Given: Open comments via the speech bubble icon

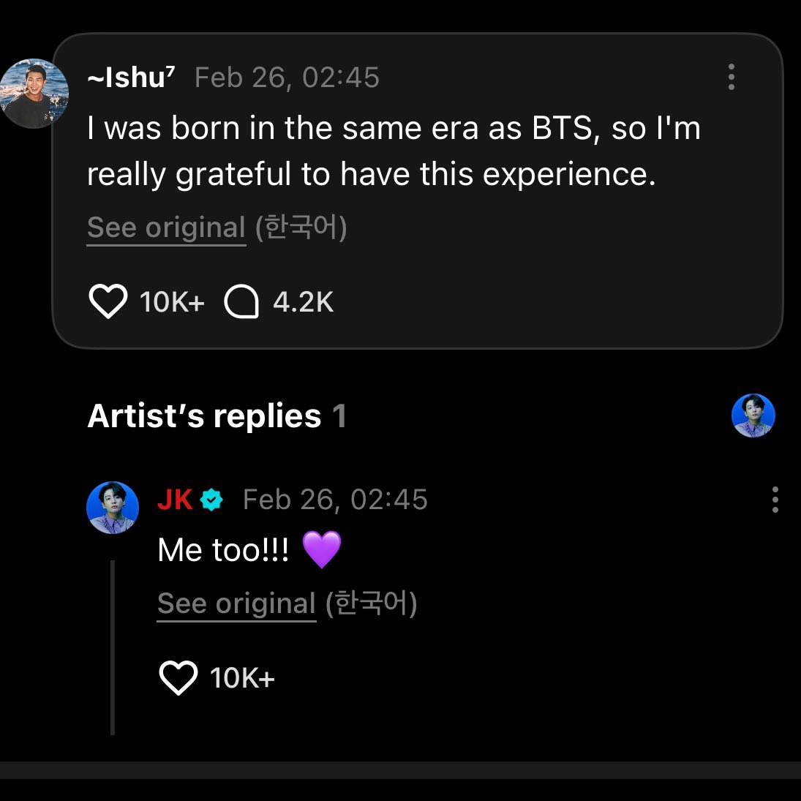Looking at the screenshot, I should click(x=241, y=301).
